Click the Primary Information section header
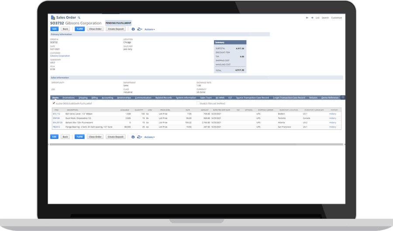This screenshot has width=393, height=231. point(160,34)
